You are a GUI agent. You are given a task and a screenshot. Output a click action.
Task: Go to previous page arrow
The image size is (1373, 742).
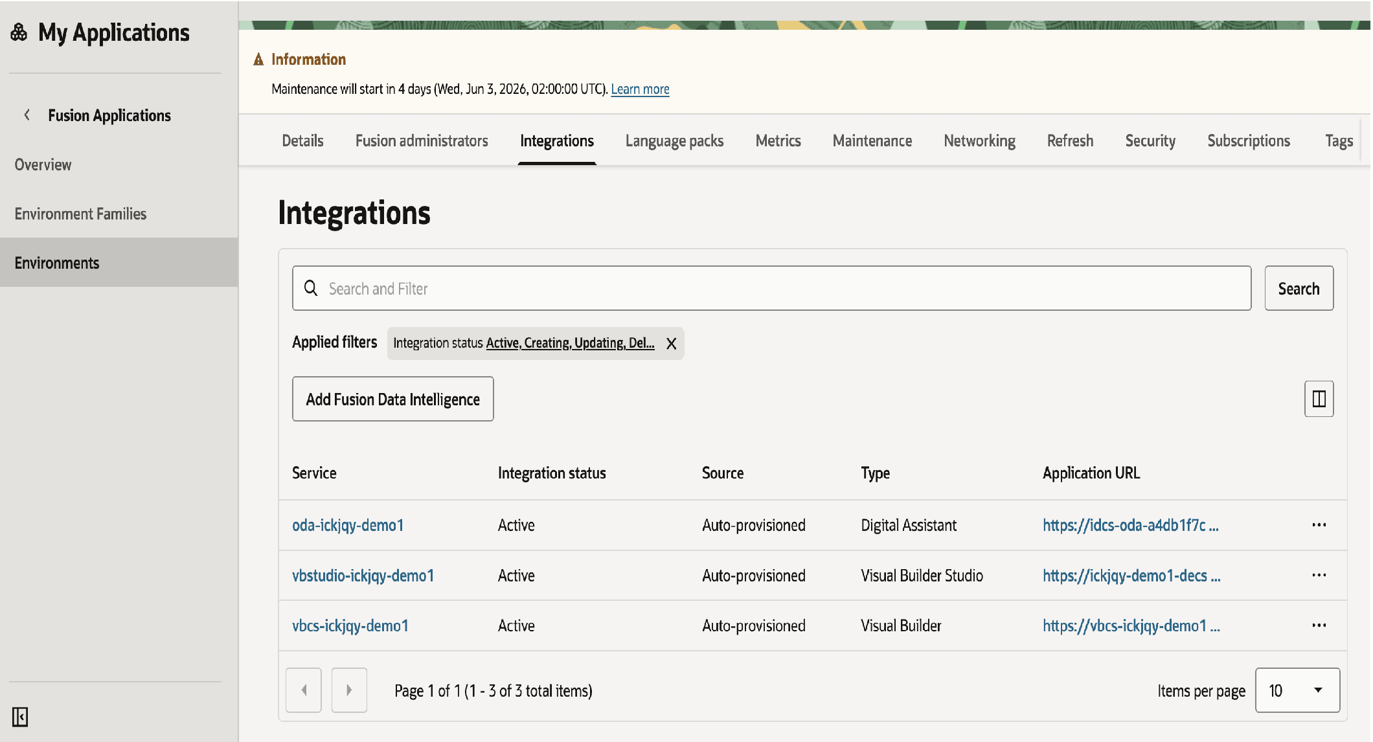pyautogui.click(x=304, y=690)
